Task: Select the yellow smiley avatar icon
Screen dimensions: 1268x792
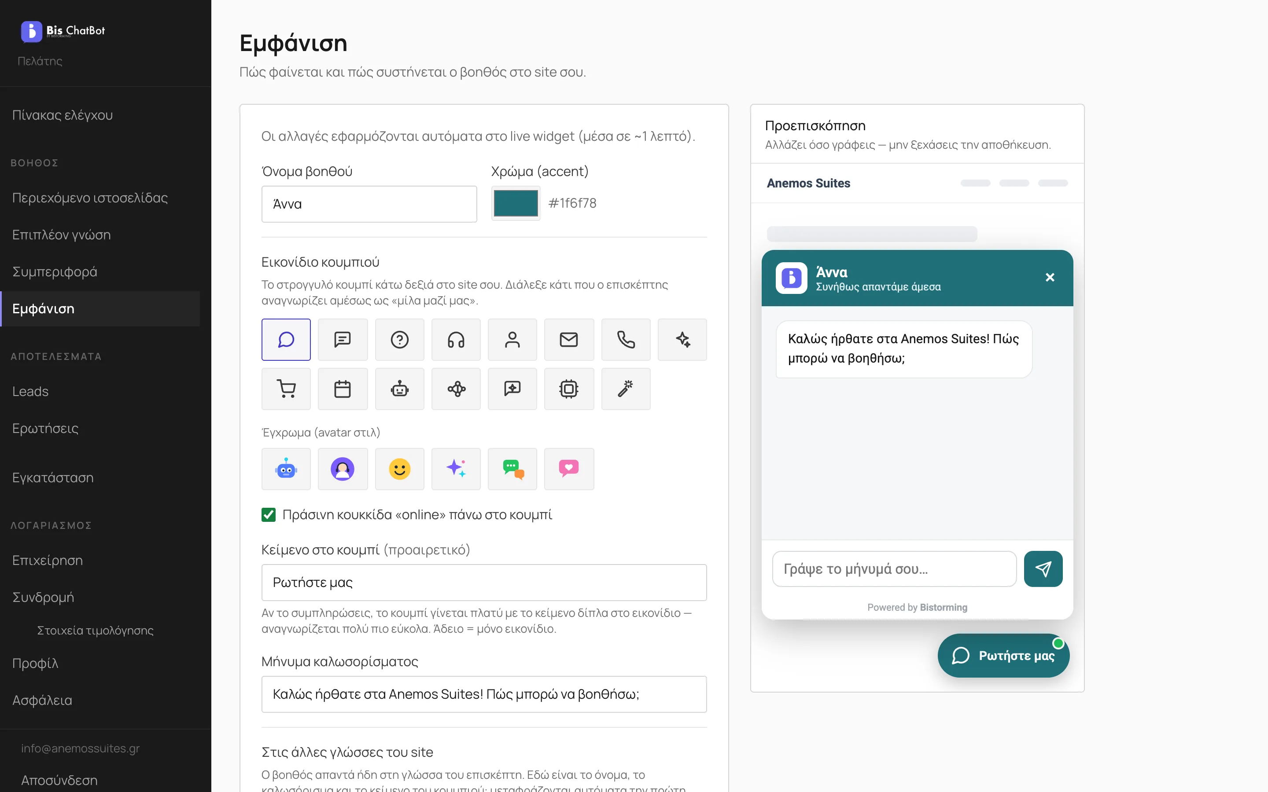Action: point(399,469)
